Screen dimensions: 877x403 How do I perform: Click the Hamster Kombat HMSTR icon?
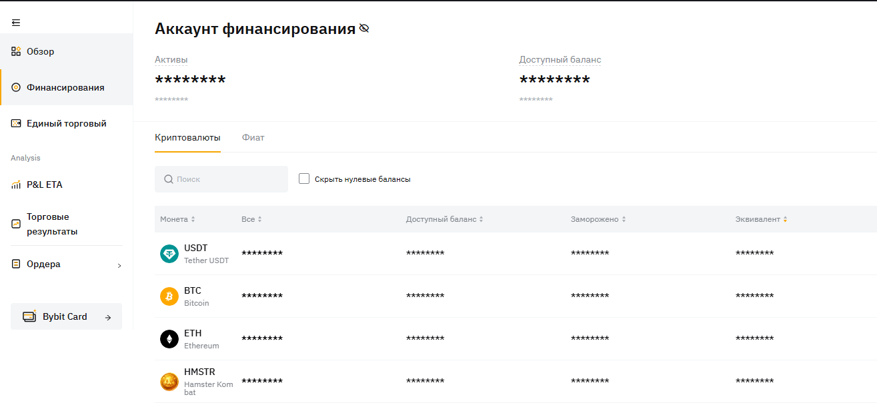[x=169, y=382]
